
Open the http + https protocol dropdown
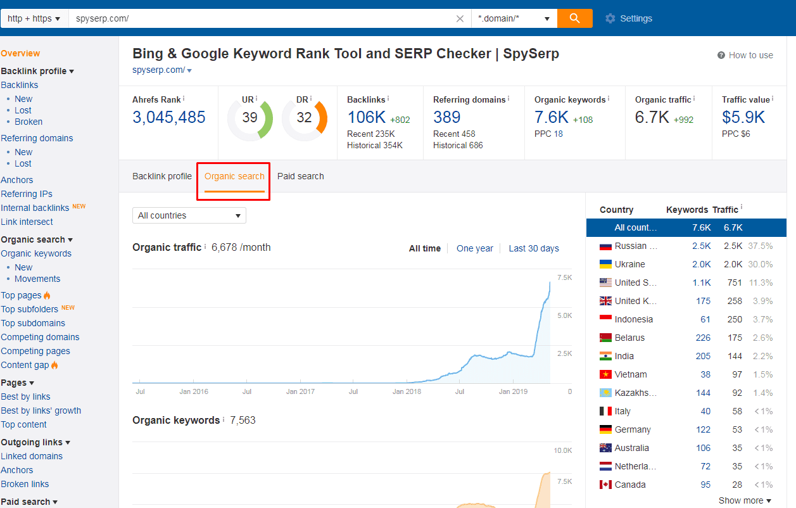click(x=34, y=18)
